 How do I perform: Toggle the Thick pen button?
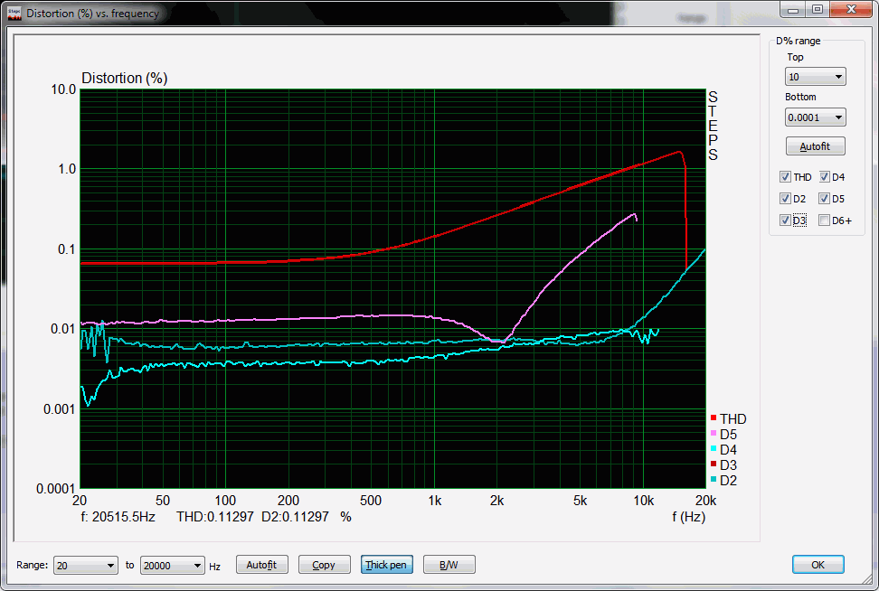386,565
